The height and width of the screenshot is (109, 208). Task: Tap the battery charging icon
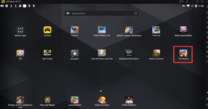(x=196, y=6)
